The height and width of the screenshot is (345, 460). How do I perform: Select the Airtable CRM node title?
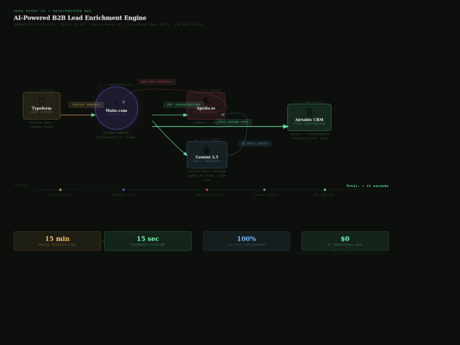point(309,120)
